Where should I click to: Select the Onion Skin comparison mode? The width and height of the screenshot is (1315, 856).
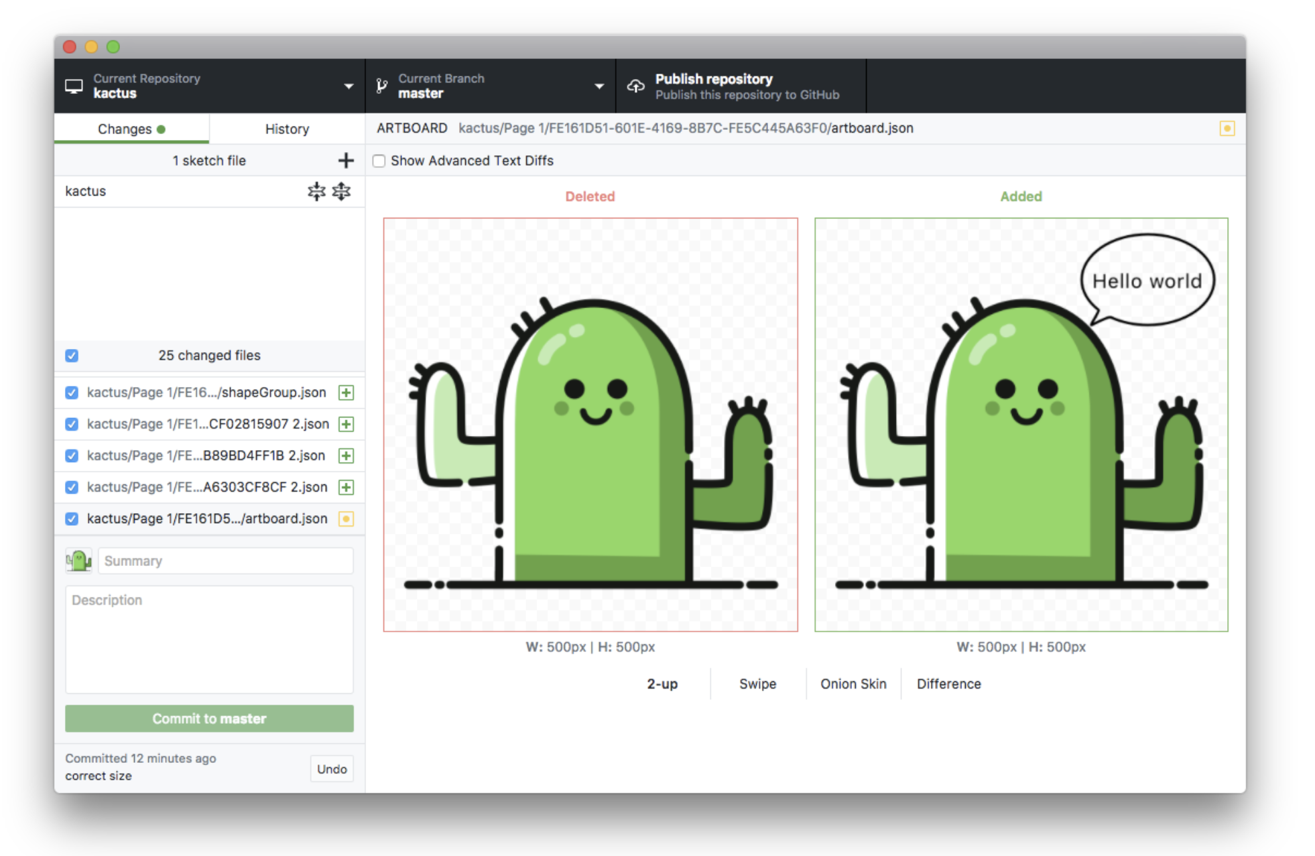853,684
